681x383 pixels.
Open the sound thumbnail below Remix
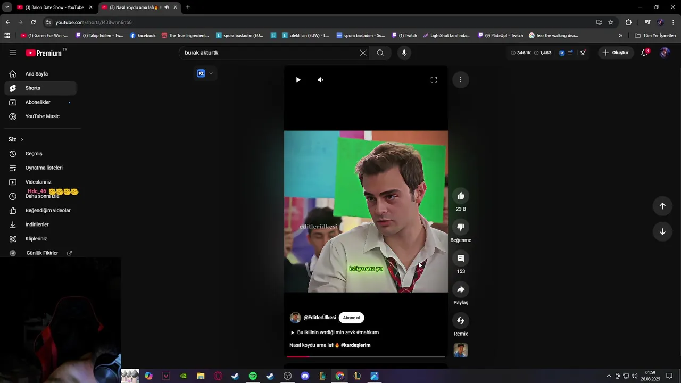tap(461, 351)
